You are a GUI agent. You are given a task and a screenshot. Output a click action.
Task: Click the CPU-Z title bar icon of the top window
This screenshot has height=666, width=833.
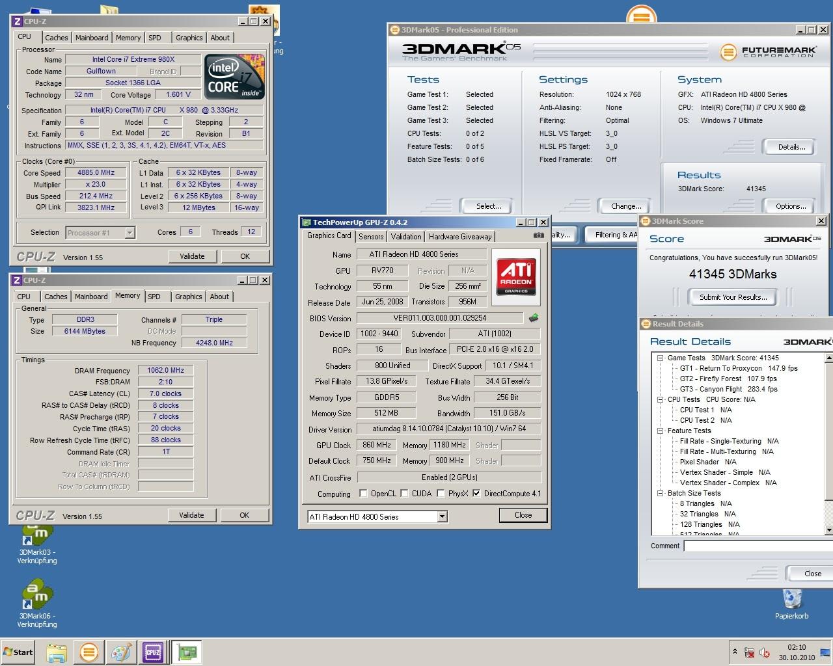point(18,21)
